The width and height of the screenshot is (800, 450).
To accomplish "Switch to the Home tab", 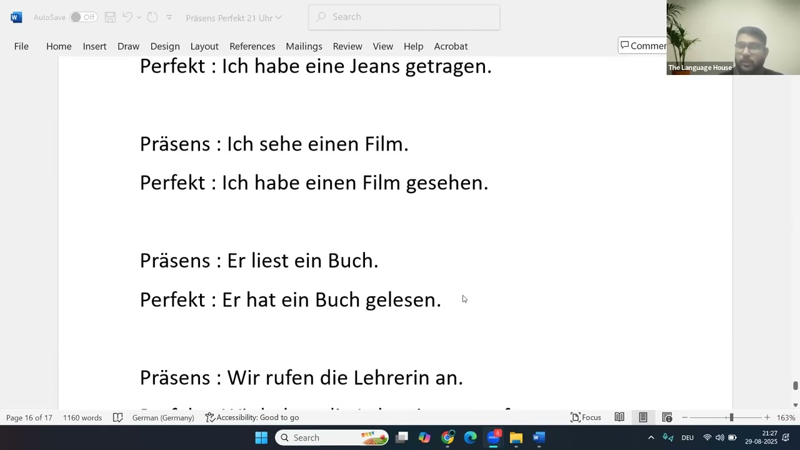I will (x=59, y=46).
